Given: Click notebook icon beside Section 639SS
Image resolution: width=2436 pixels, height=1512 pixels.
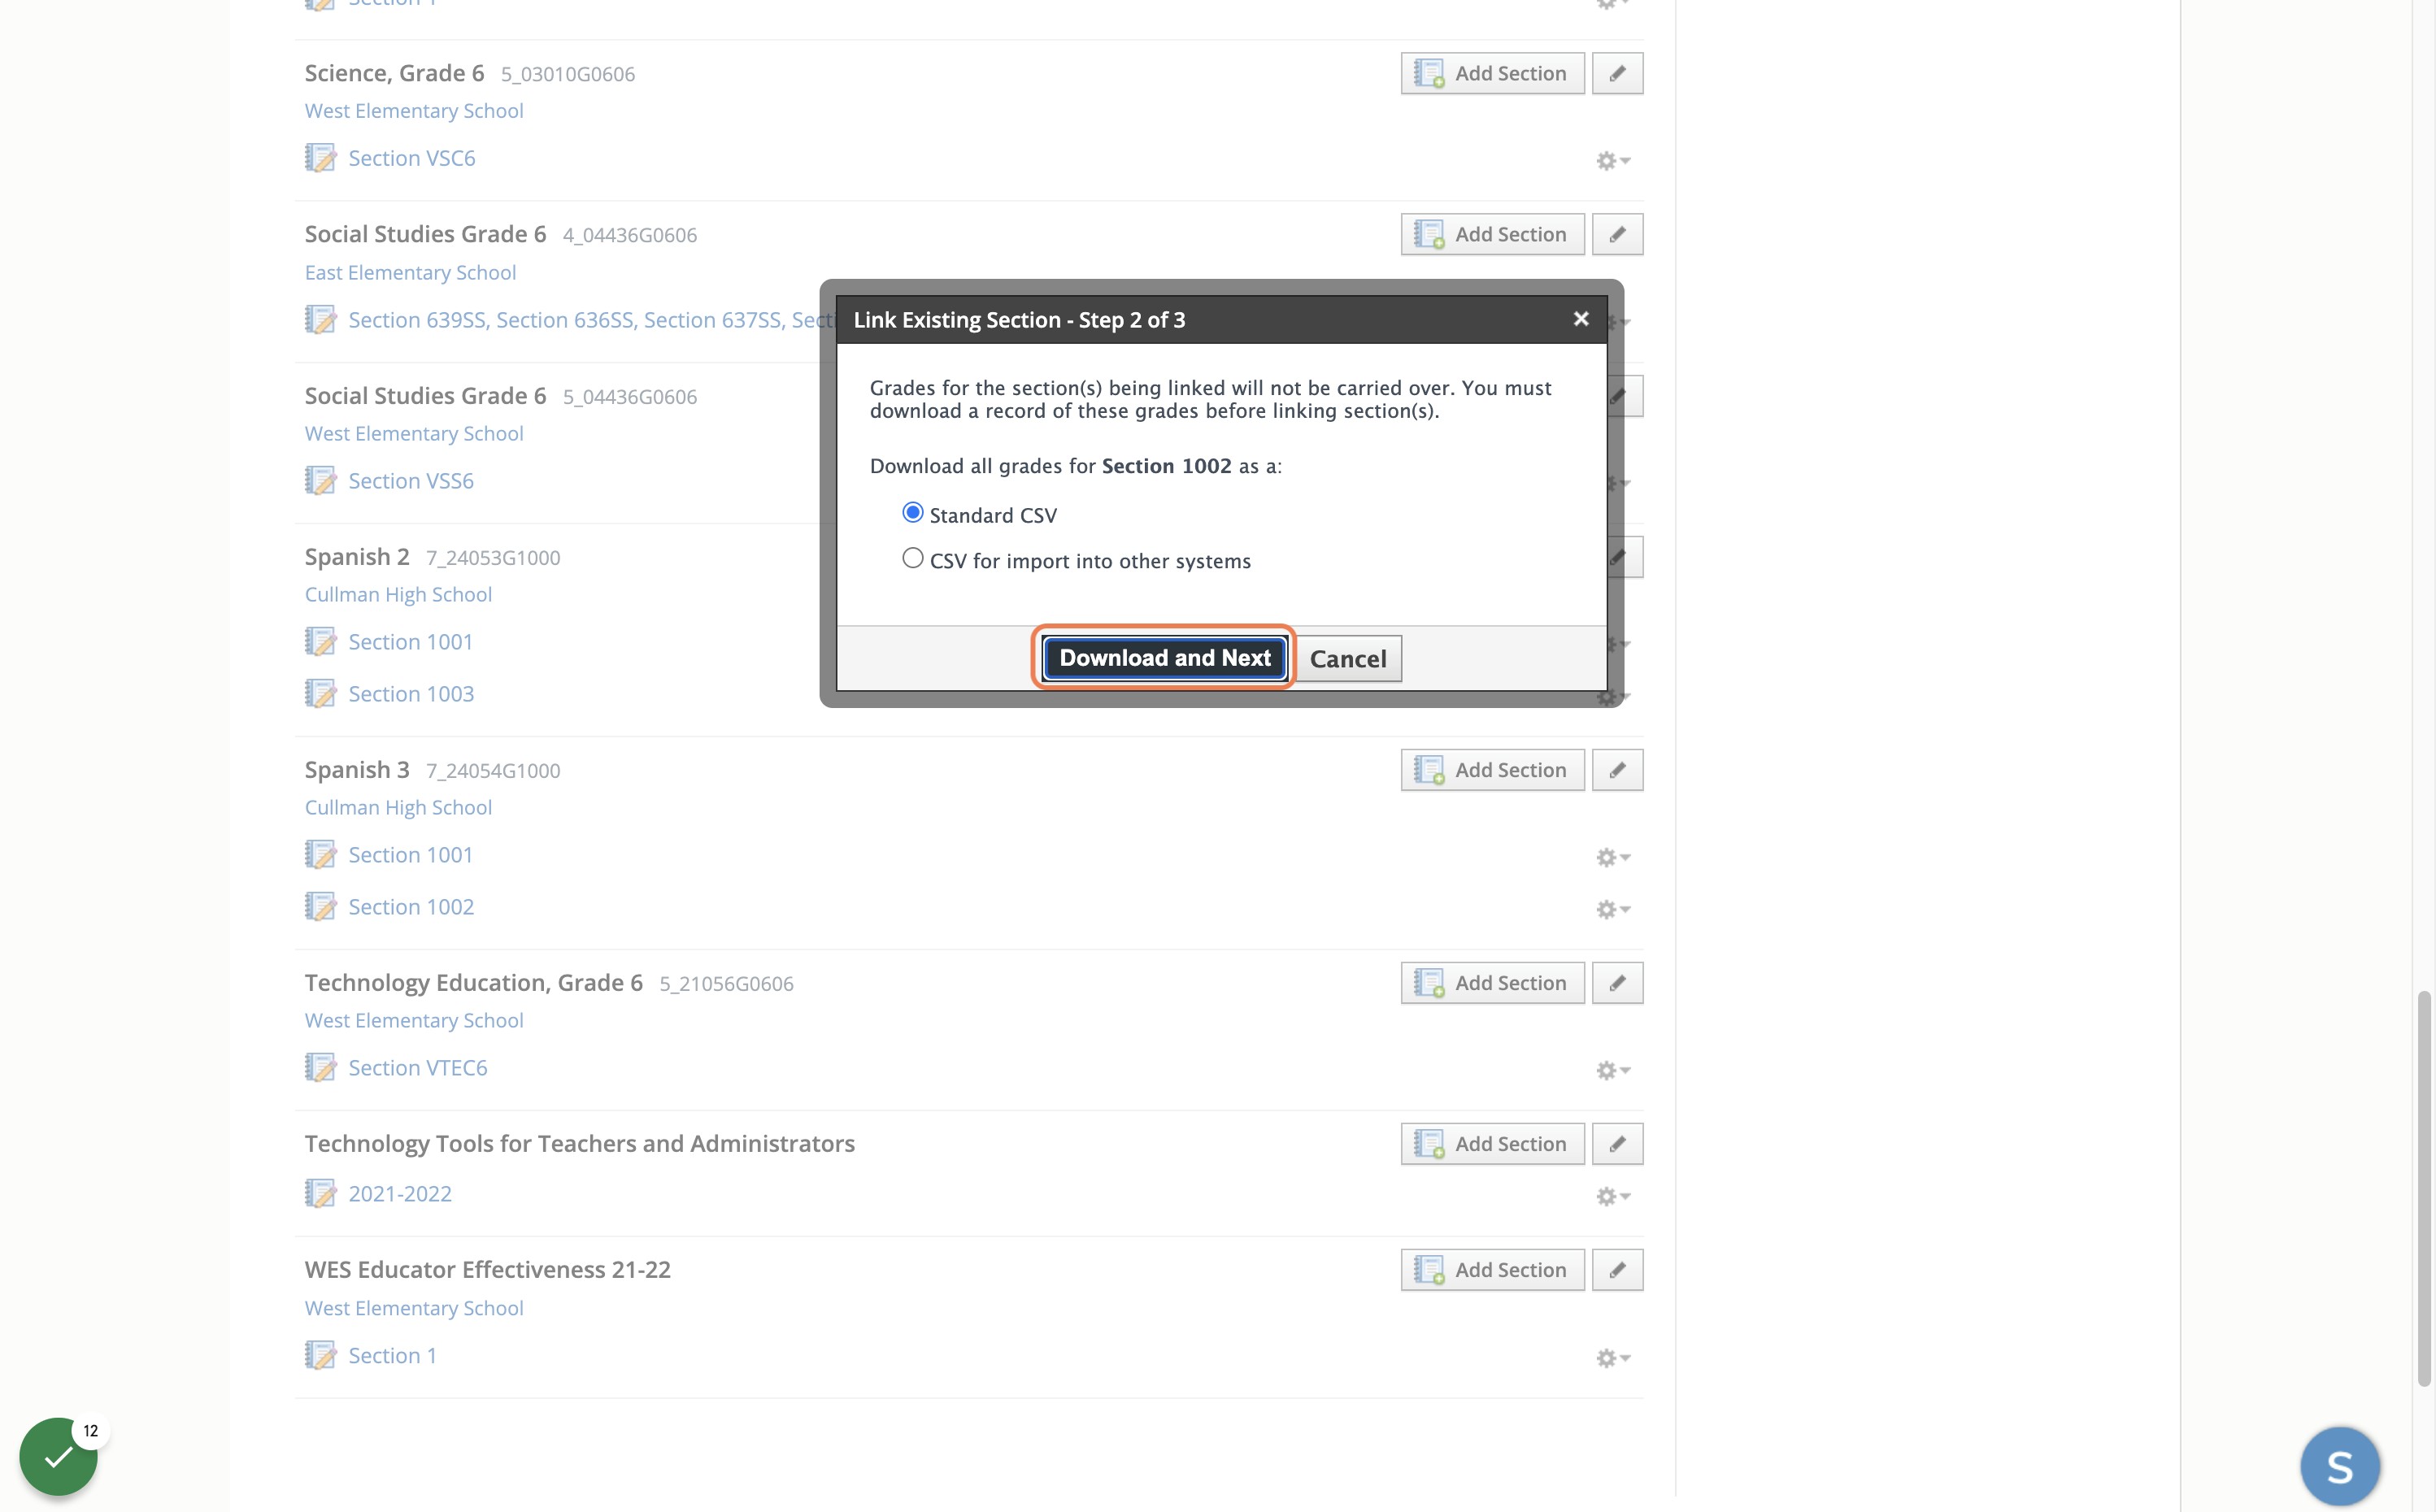Looking at the screenshot, I should pos(320,320).
